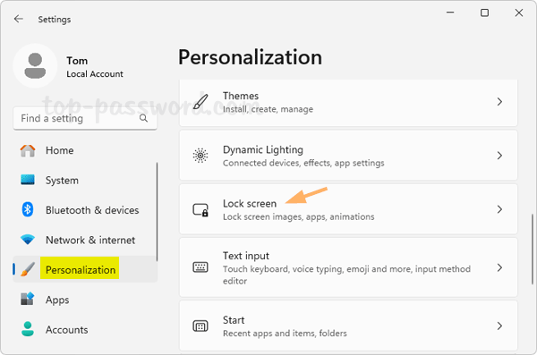The image size is (537, 355).
Task: Click the Lock screen icon
Action: pyautogui.click(x=200, y=209)
